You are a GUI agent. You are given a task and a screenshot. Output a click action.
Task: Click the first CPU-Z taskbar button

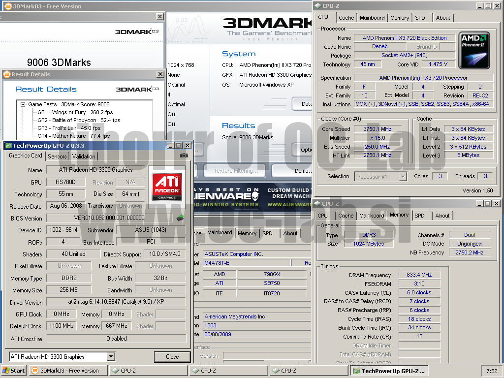[x=148, y=371]
